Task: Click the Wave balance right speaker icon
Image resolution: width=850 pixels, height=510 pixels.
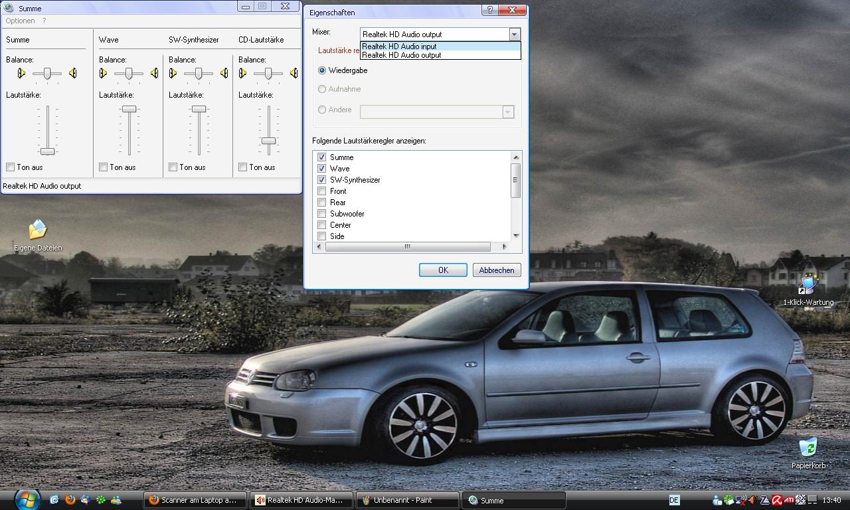Action: (154, 74)
